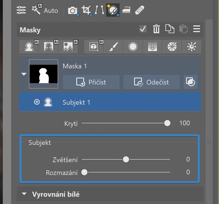Image resolution: width=219 pixels, height=204 pixels.
Task: Collapse the Vyrovnání bílé section
Action: [24, 194]
